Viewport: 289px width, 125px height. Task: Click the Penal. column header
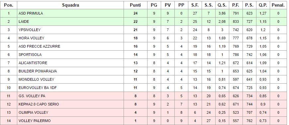click(278, 5)
